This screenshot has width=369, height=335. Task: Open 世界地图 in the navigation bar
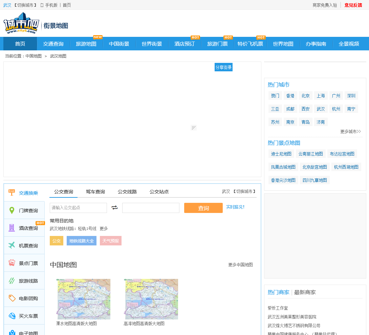click(283, 44)
